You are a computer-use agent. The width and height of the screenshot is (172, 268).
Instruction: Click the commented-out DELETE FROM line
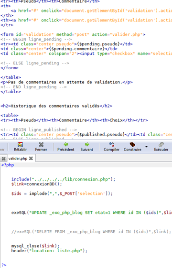[x=91, y=232]
